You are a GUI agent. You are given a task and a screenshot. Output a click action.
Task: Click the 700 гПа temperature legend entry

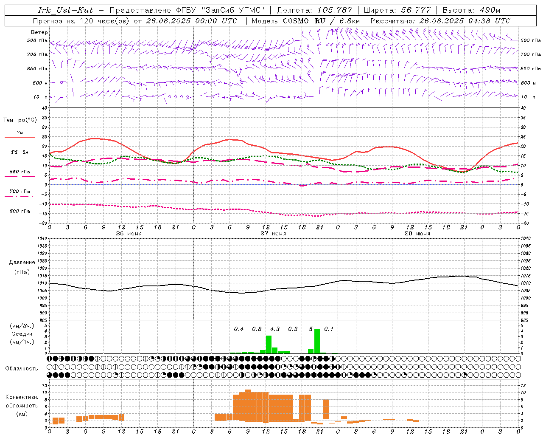point(20,193)
